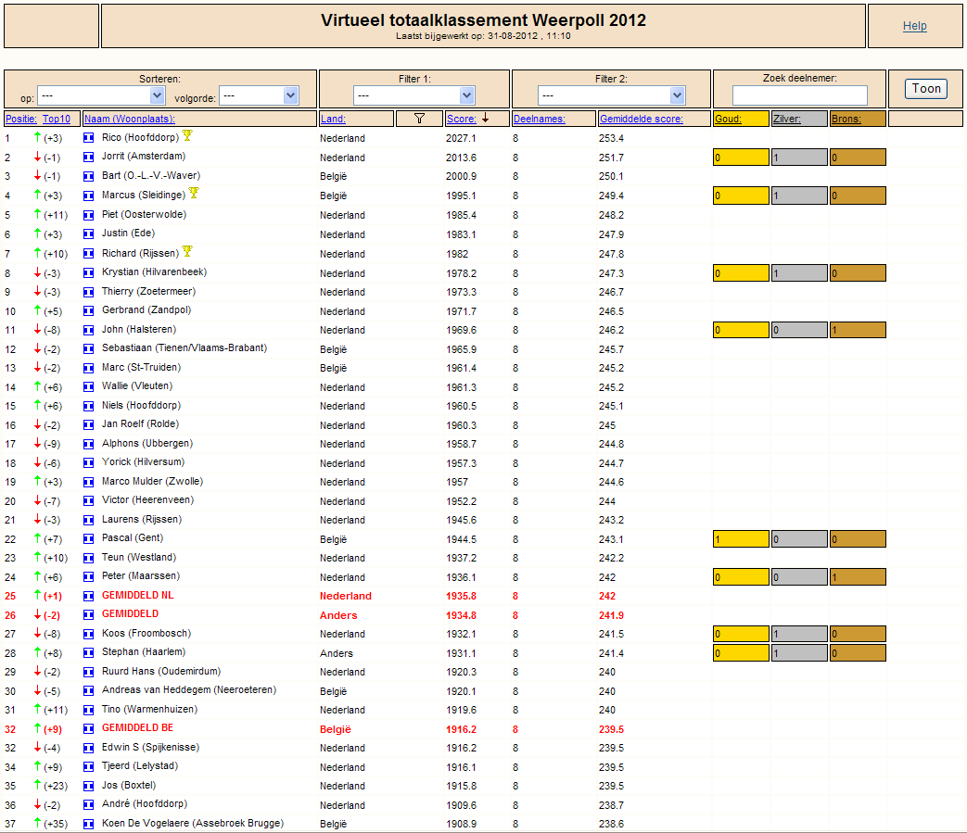Click the GEMIDDELD NL row name
Image resolution: width=967 pixels, height=833 pixels.
pos(137,595)
